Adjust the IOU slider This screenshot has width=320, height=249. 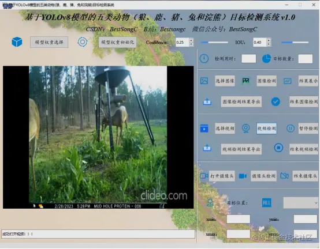pyautogui.click(x=295, y=42)
